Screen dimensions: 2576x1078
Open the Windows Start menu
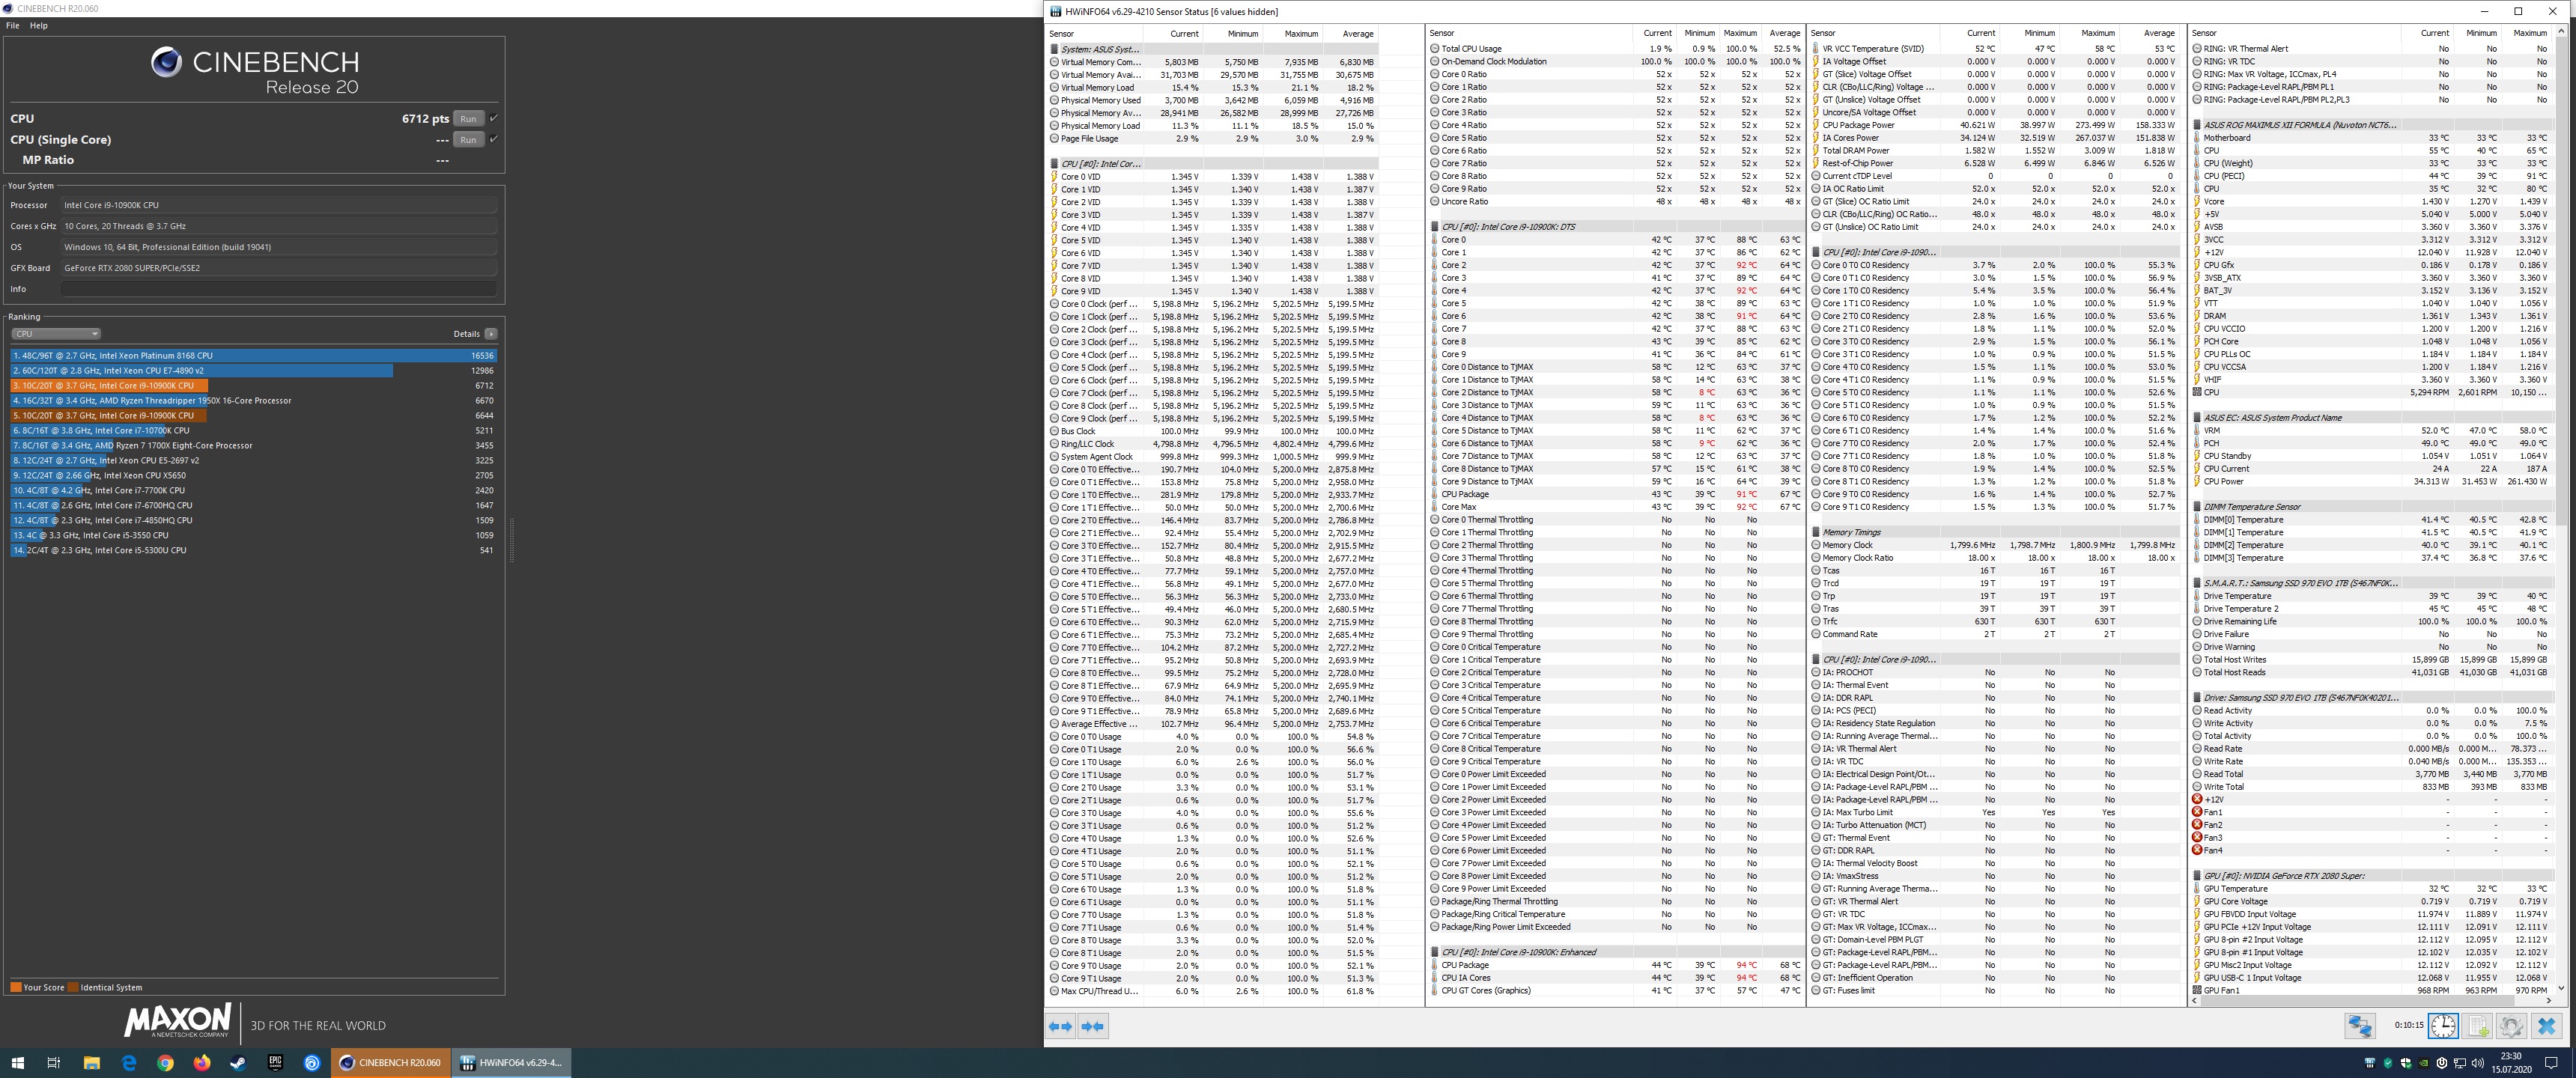click(x=17, y=1063)
